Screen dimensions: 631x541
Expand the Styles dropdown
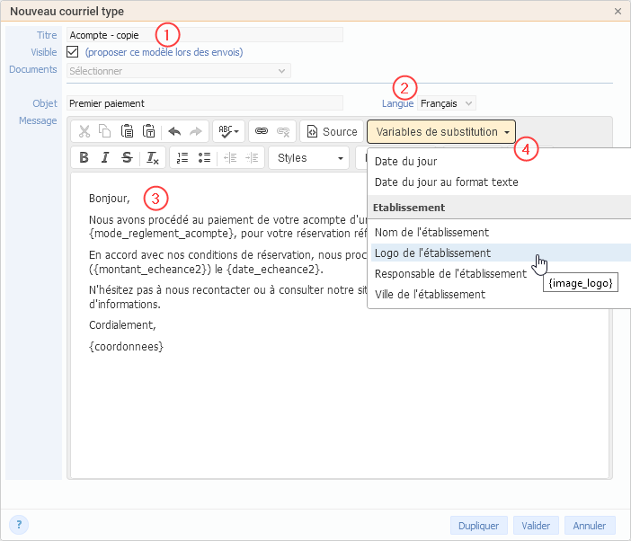pyautogui.click(x=308, y=158)
